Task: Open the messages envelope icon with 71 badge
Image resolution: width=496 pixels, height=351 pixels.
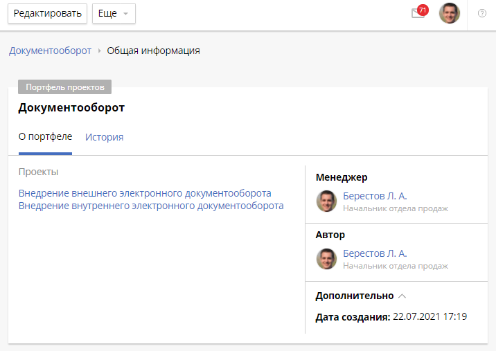Action: coord(419,12)
